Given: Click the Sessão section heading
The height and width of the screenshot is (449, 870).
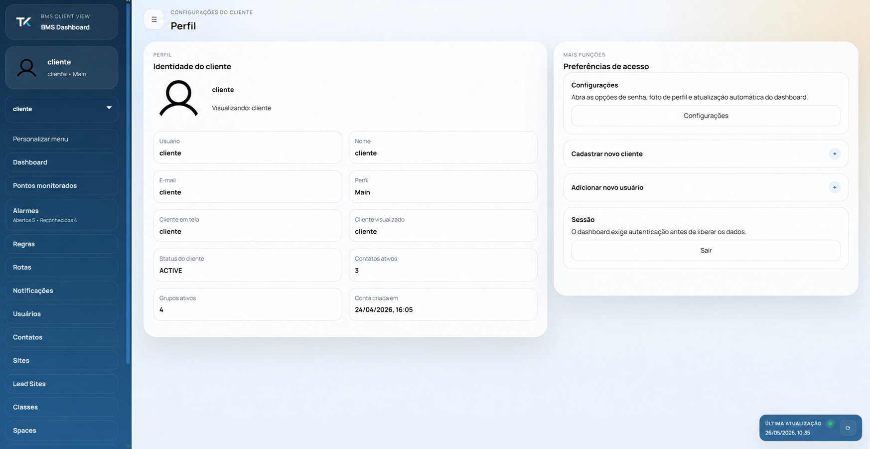Looking at the screenshot, I should tap(583, 220).
